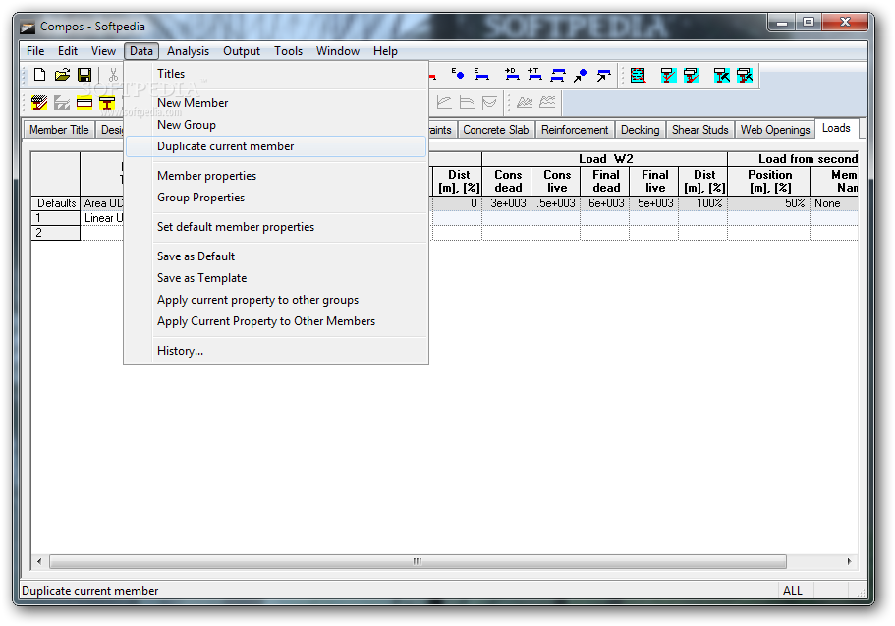Viewport: 895px width, 626px height.
Task: Open a file using the folder icon
Action: [62, 75]
